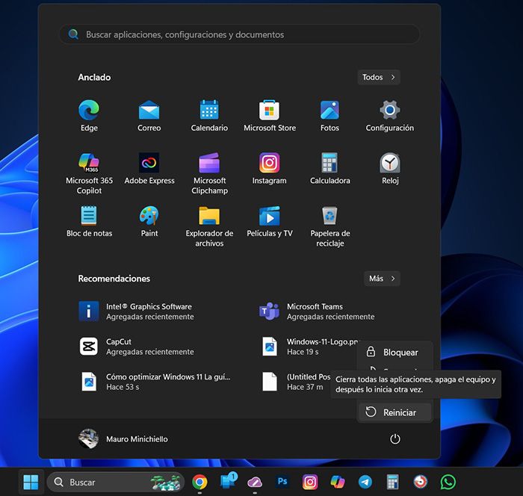
Task: Click the Windows Start button on taskbar
Action: pyautogui.click(x=31, y=482)
